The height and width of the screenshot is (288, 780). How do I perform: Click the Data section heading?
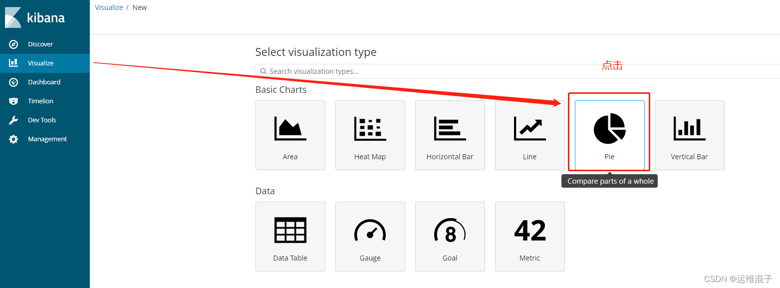265,191
